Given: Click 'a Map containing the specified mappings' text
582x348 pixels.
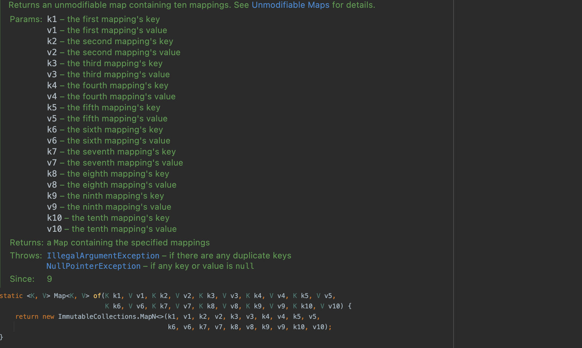Looking at the screenshot, I should (128, 243).
